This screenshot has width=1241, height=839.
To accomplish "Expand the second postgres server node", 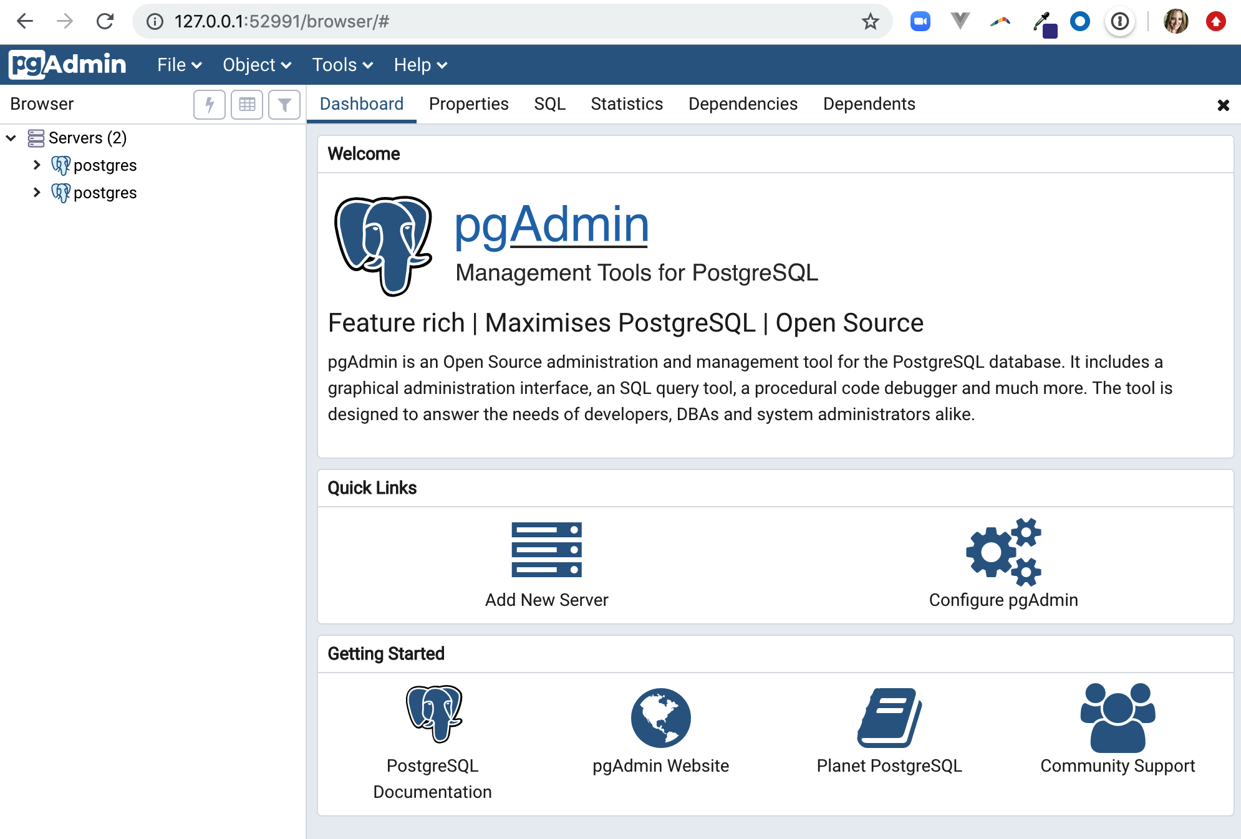I will [37, 192].
